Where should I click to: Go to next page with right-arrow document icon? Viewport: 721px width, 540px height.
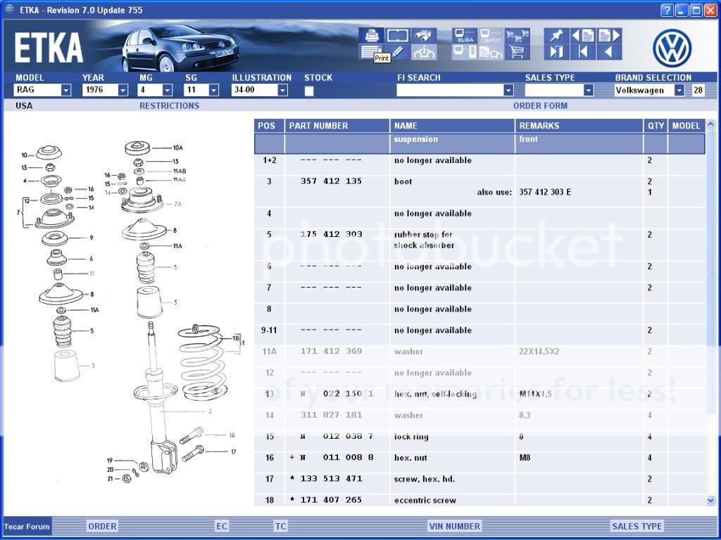click(610, 36)
